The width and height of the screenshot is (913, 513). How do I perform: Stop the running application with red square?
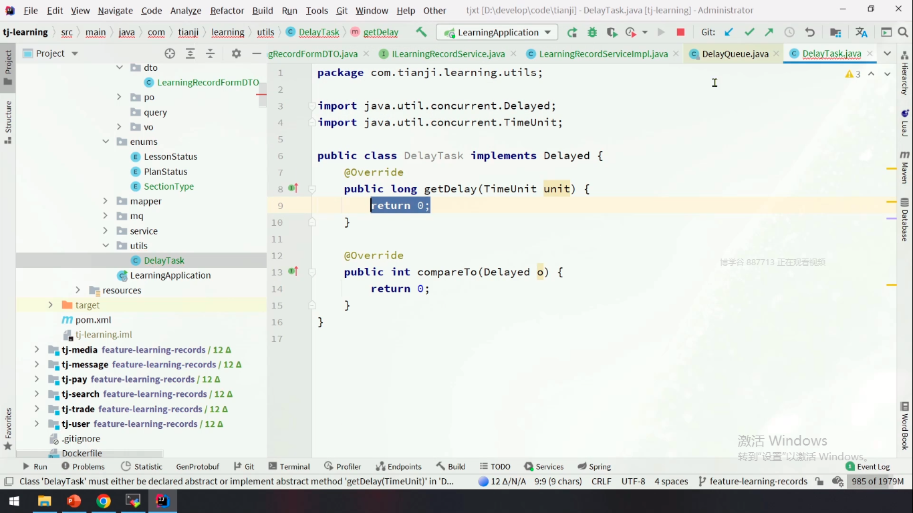click(680, 32)
